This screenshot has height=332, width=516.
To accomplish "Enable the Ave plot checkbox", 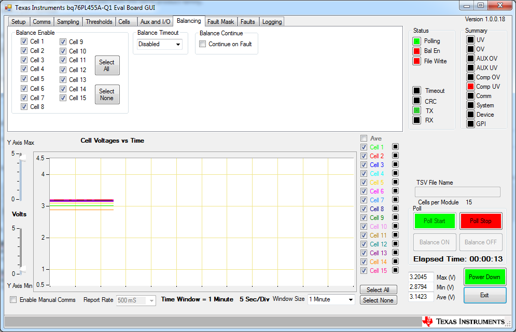I will coord(364,138).
